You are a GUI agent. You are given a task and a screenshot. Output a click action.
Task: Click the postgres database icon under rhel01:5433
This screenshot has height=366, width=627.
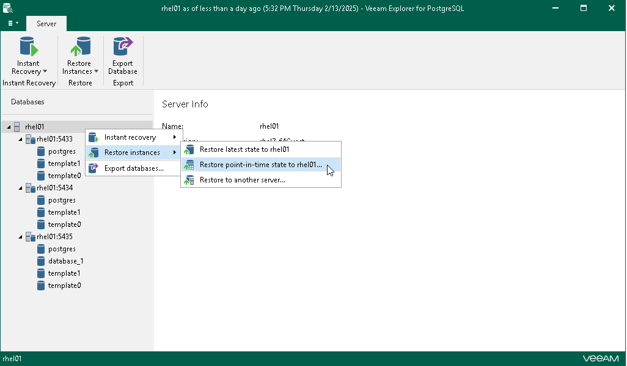(x=42, y=151)
